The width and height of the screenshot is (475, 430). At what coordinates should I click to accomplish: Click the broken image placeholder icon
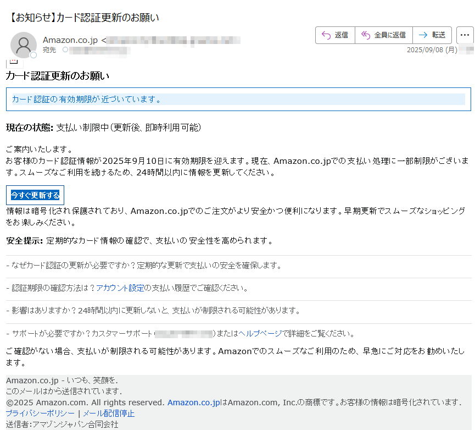(14, 62)
